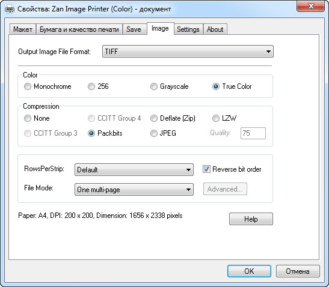This screenshot has width=329, height=287.
Task: Click the printer icon in the title bar
Action: pyautogui.click(x=10, y=10)
